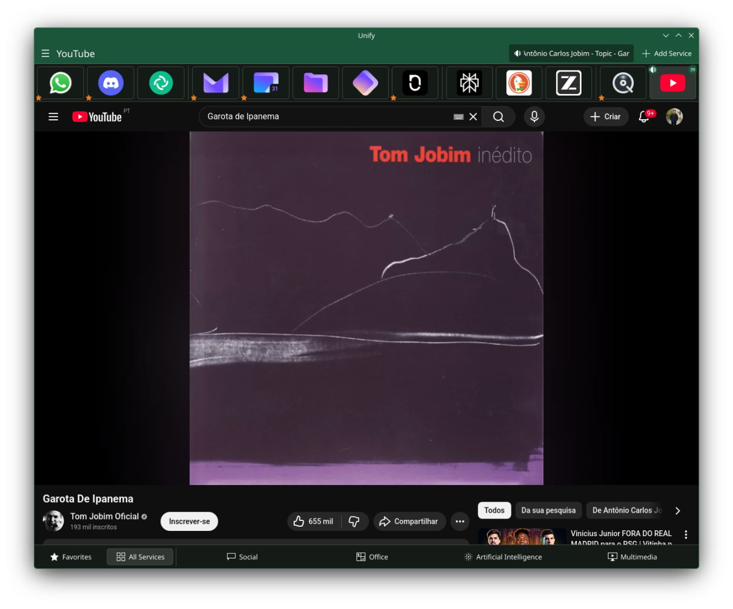Click the Inscrever-se subscribe button
Image resolution: width=733 pixels, height=609 pixels.
pyautogui.click(x=189, y=521)
